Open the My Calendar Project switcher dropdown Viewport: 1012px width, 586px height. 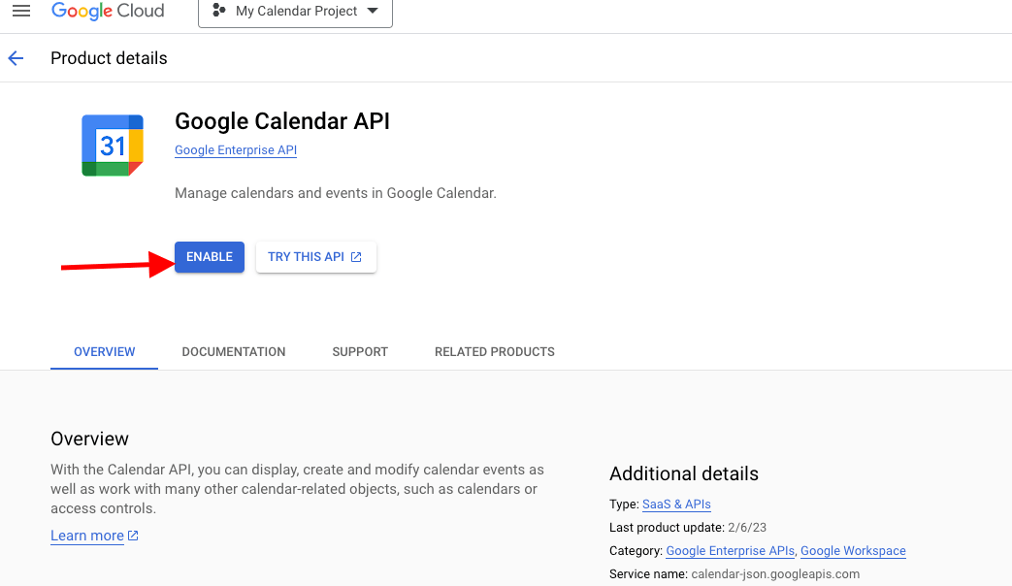click(295, 12)
